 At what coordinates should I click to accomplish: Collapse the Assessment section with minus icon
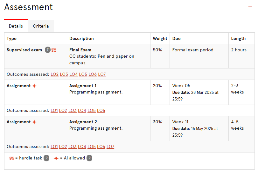click(250, 7)
